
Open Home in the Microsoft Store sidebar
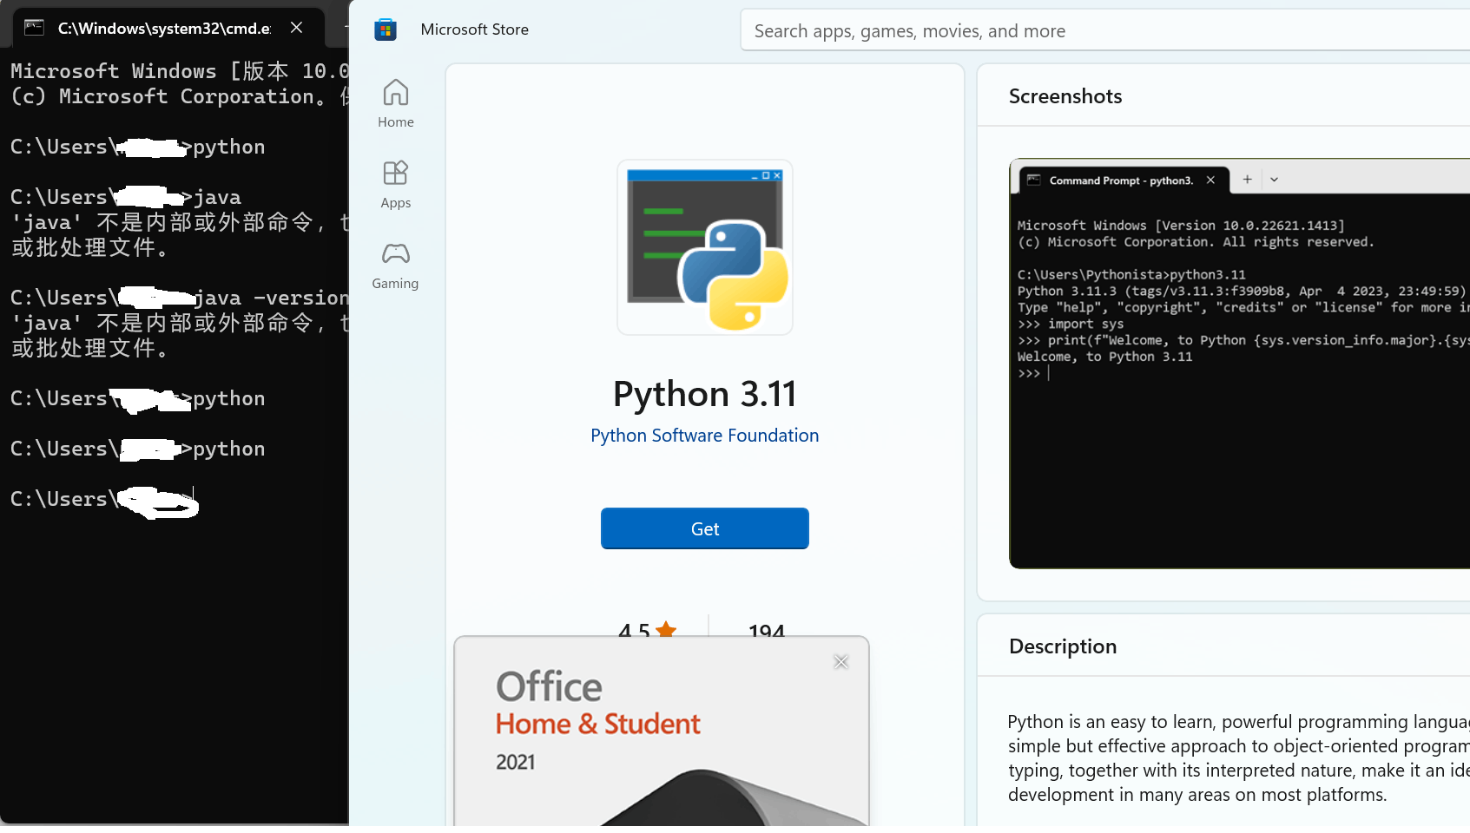point(396,103)
